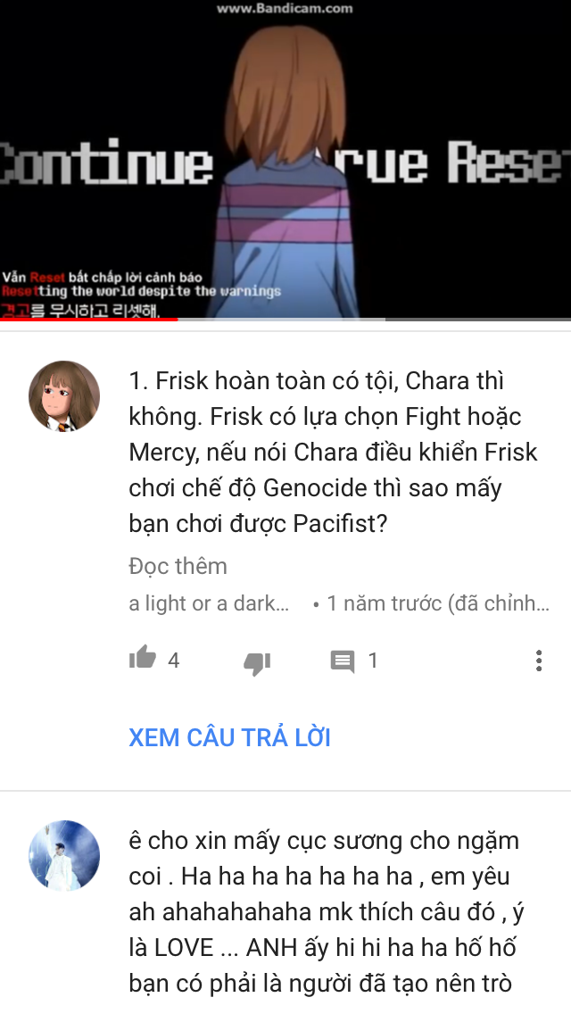Viewport: 571px width, 1014px height.
Task: Tap the comment starting 'ê cho xin mấy cục sương'
Action: tap(327, 912)
